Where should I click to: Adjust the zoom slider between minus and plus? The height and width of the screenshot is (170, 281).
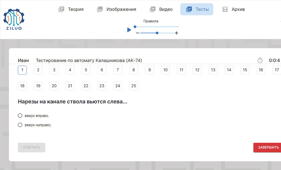[x=157, y=33]
